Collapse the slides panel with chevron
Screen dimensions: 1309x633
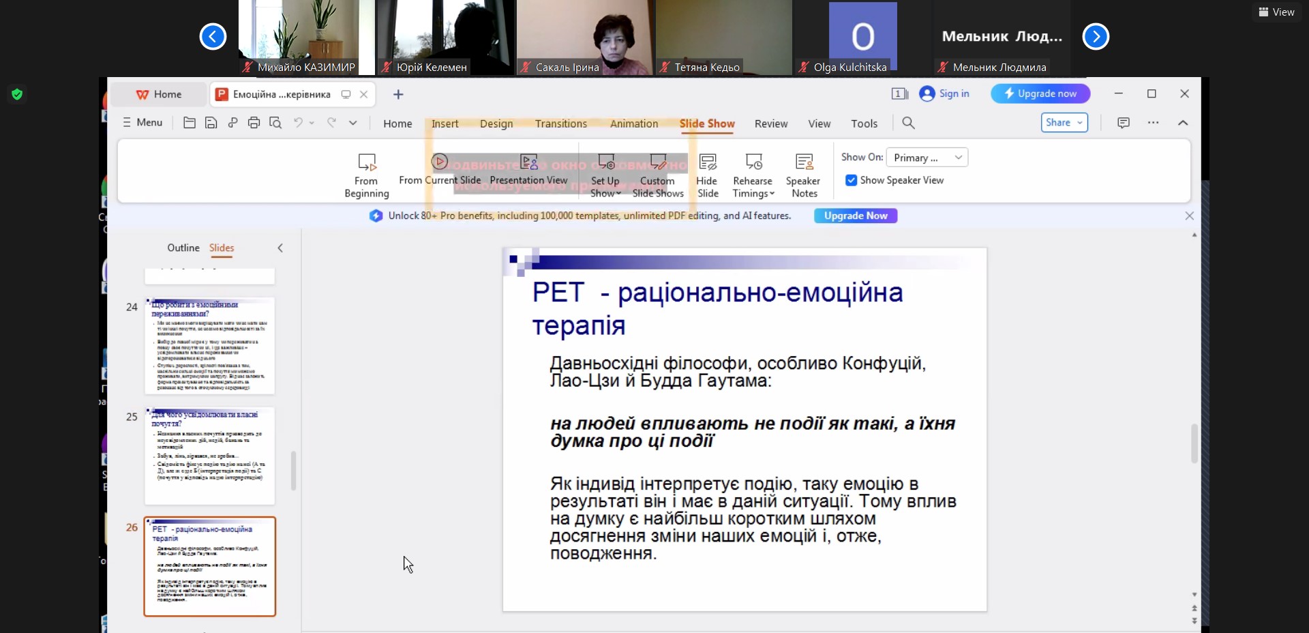(x=280, y=248)
